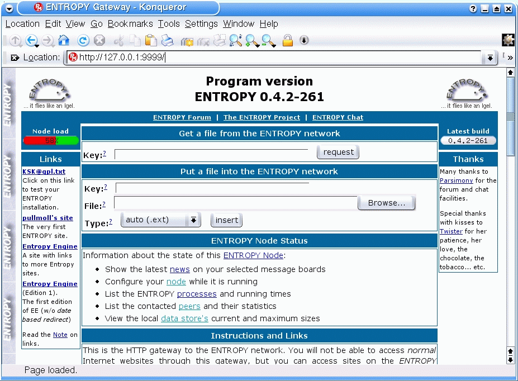
Task: Open the ENTROPY Forum link
Action: point(182,117)
